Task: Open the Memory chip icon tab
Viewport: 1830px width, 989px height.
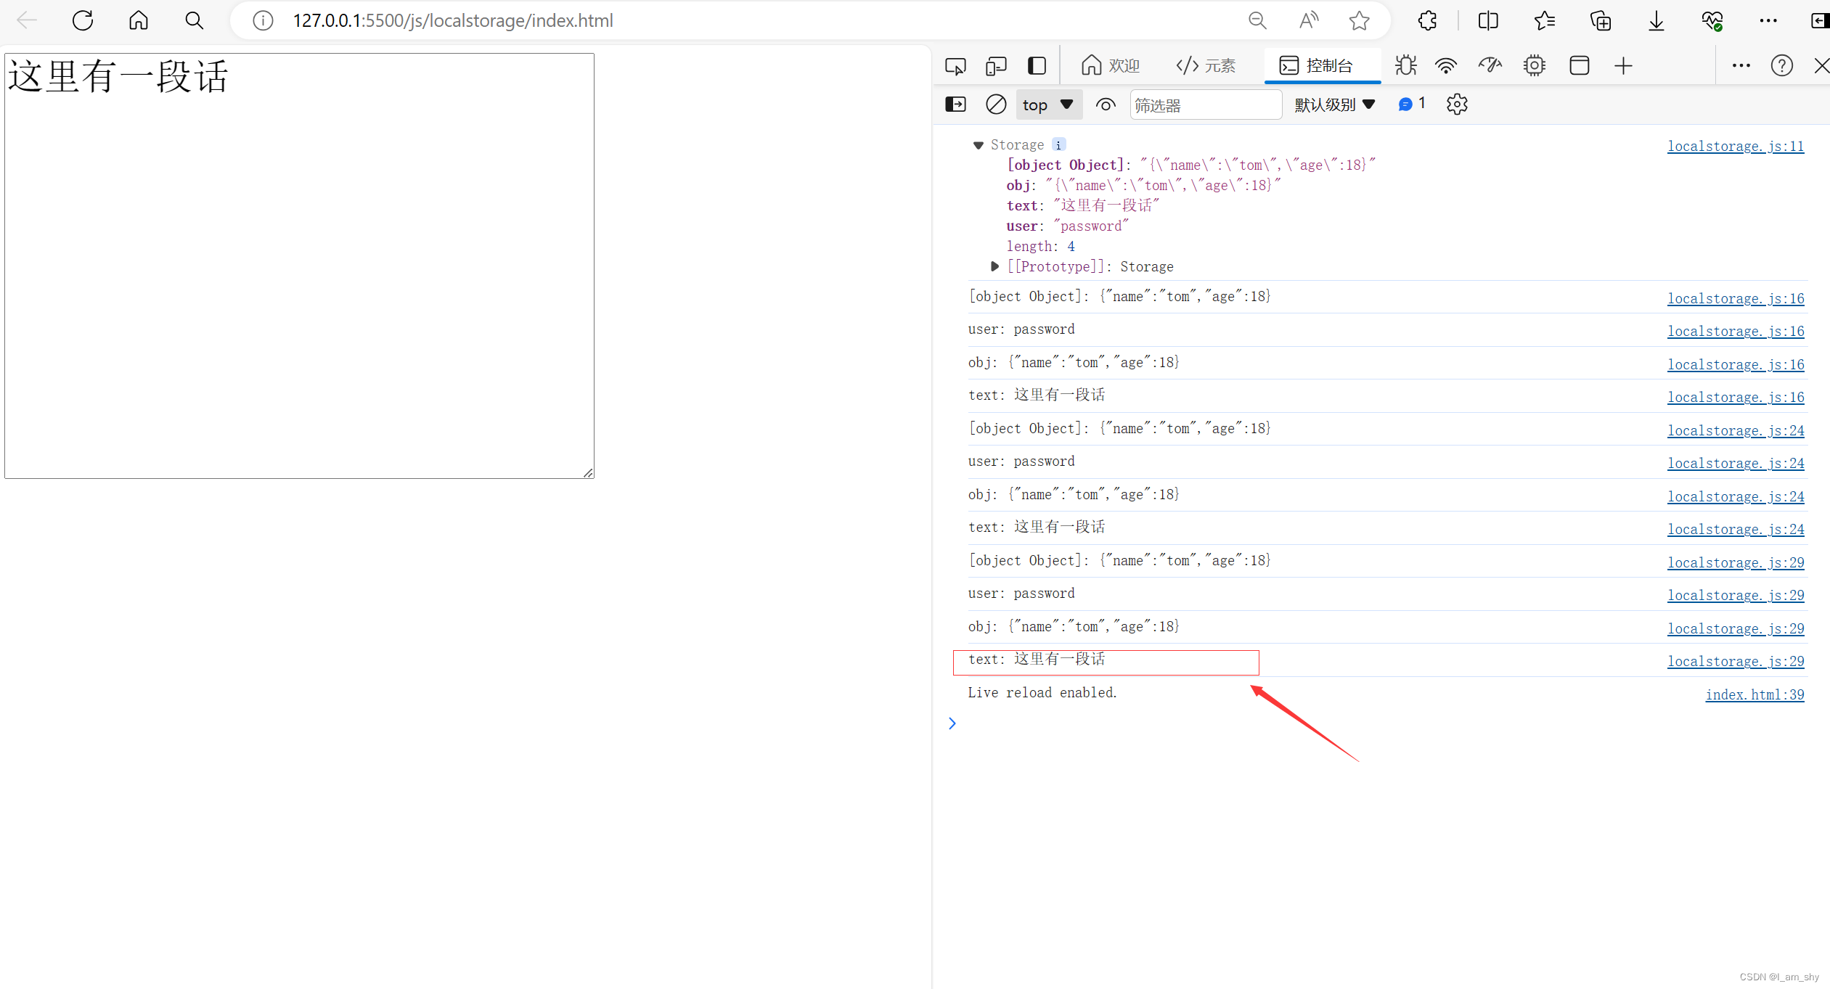Action: pos(1535,66)
